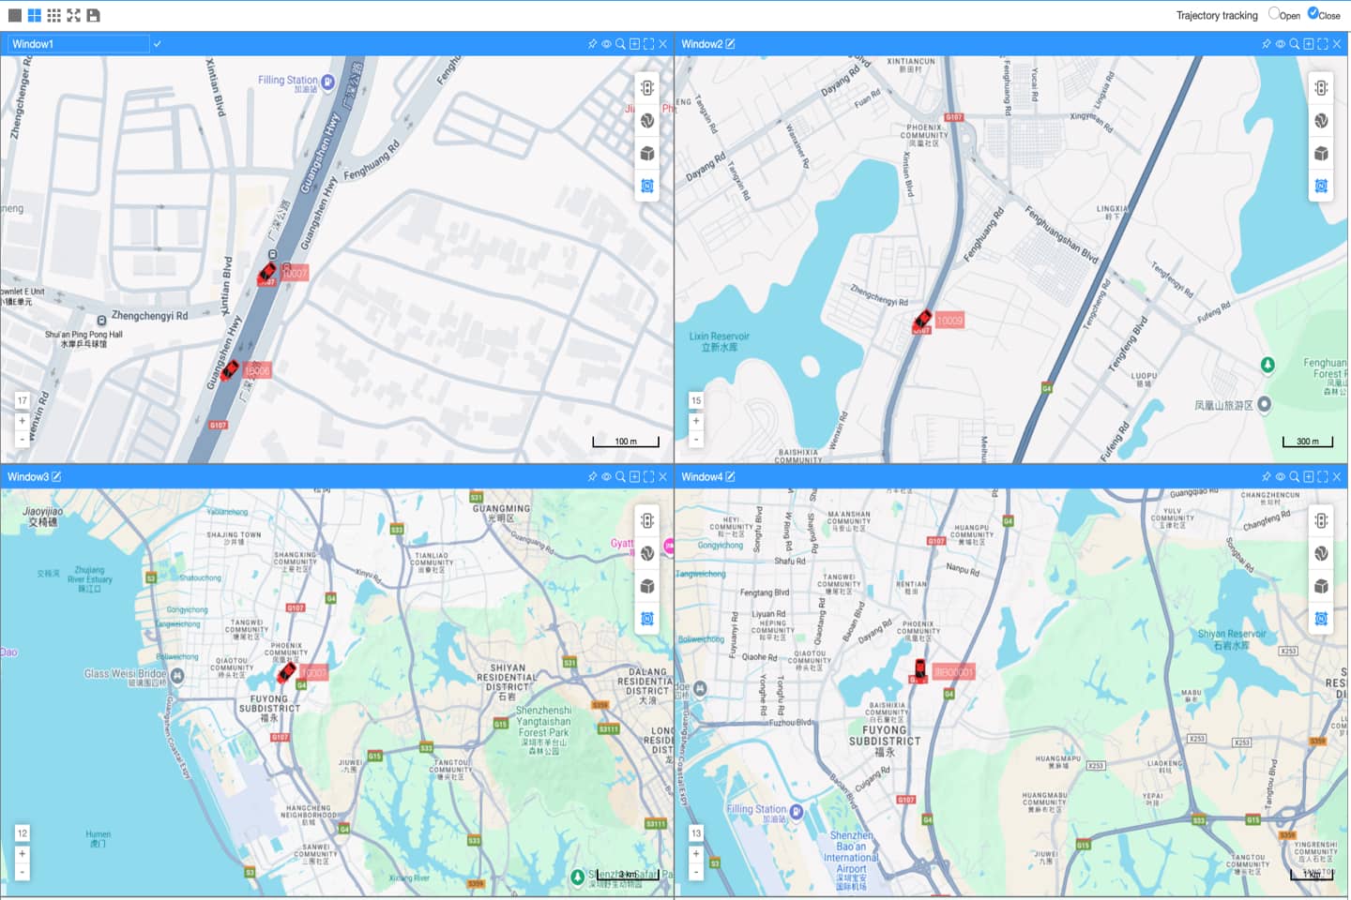This screenshot has width=1351, height=900.
Task: Switch Window4 map to satellite view
Action: pos(1321,553)
